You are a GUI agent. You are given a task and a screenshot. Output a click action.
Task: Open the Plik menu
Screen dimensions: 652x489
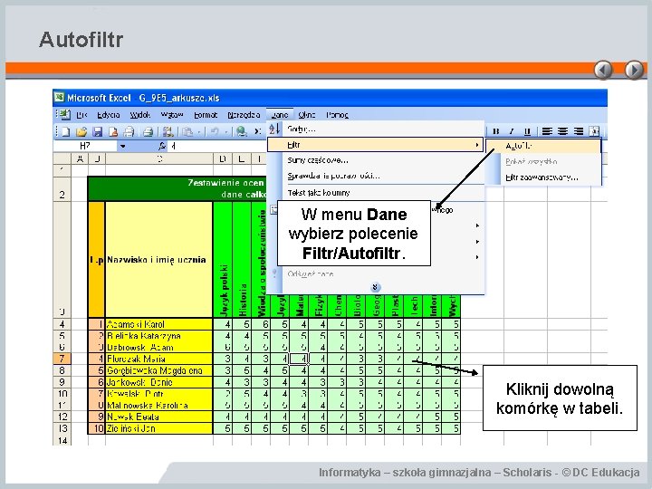coord(81,115)
